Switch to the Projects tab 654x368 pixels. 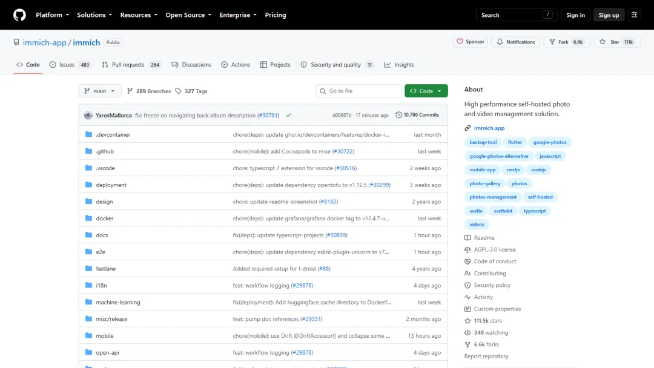[x=276, y=65]
